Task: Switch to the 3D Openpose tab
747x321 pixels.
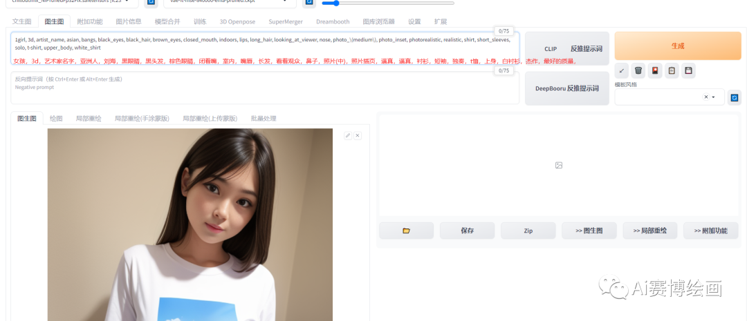Action: pyautogui.click(x=237, y=21)
